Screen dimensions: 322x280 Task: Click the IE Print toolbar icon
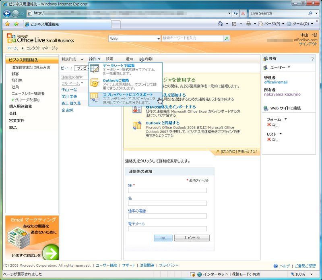(x=248, y=24)
